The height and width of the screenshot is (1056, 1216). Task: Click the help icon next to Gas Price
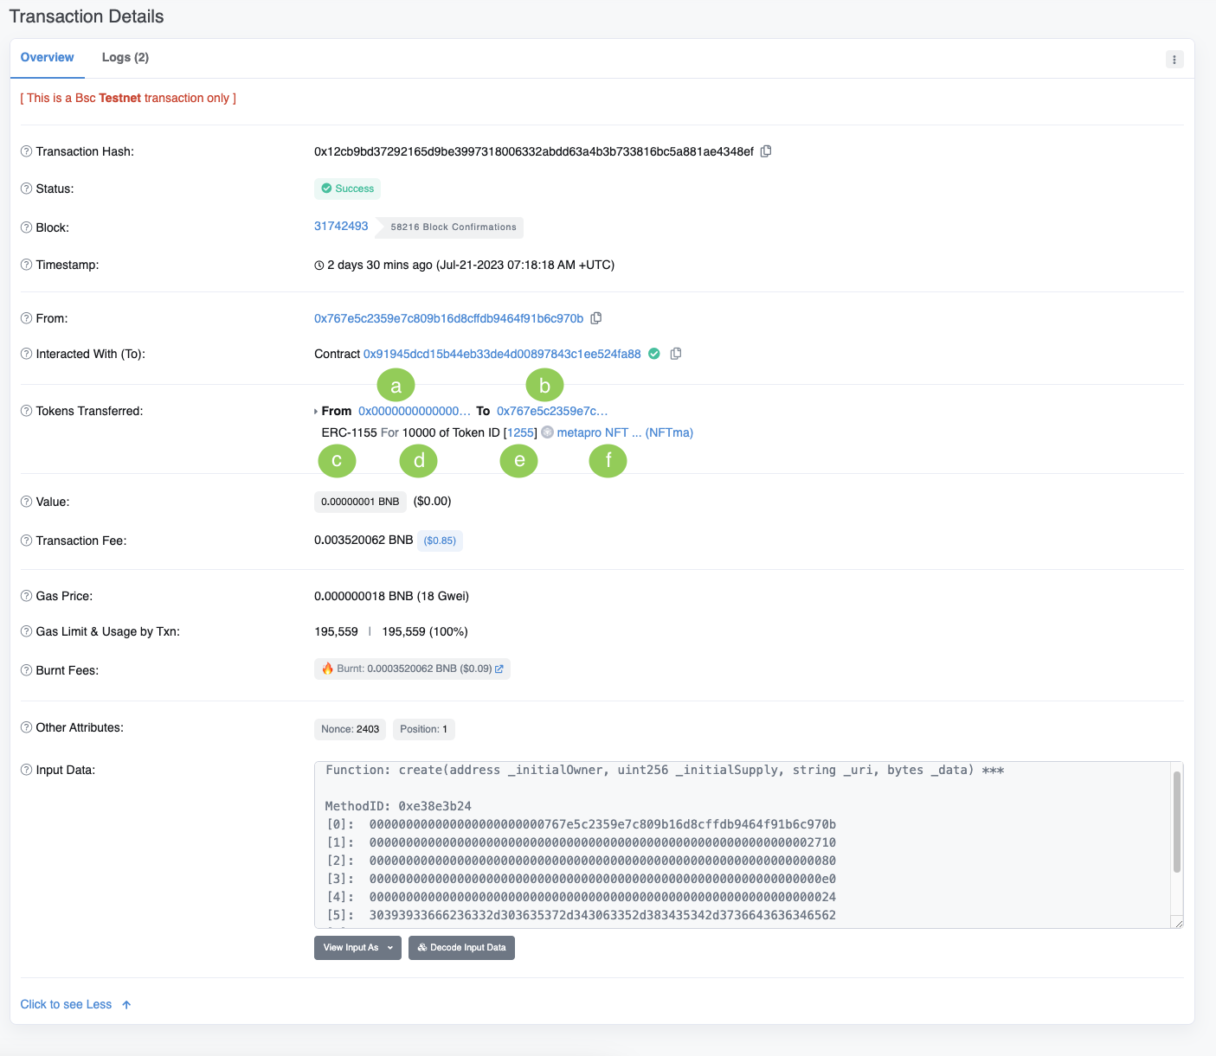tap(26, 596)
